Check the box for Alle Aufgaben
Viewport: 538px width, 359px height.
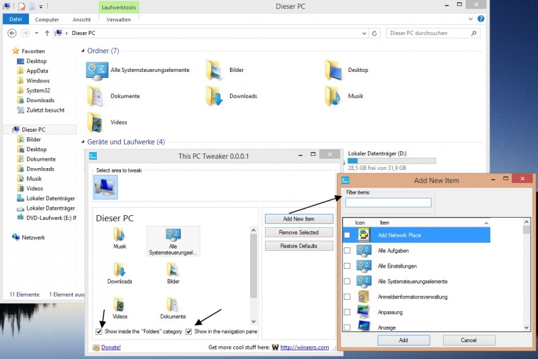click(x=347, y=251)
